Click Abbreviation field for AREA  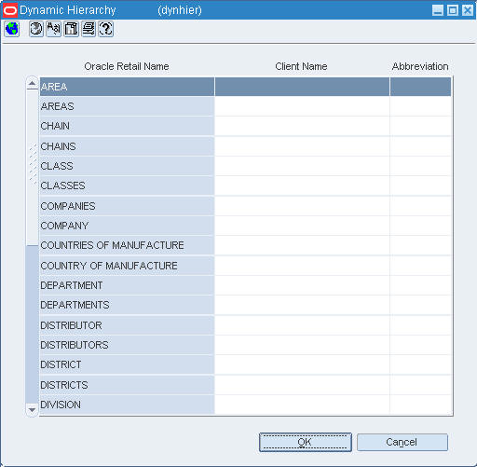coord(421,87)
